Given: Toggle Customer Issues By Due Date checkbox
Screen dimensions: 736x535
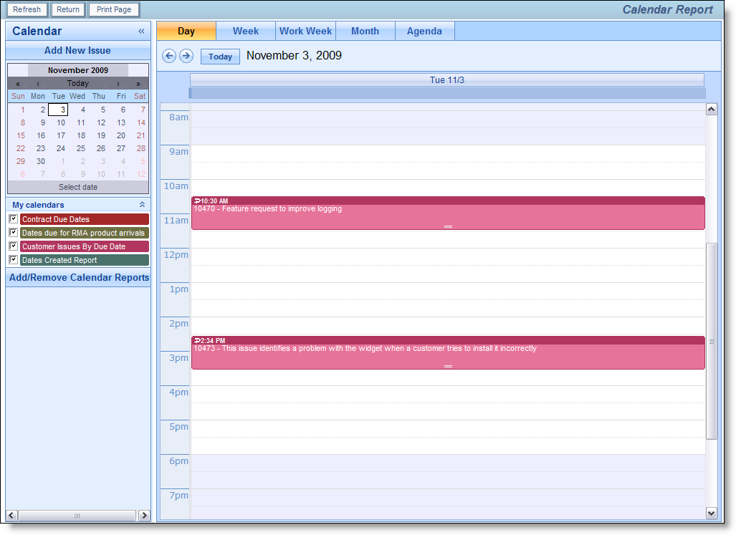Looking at the screenshot, I should pyautogui.click(x=14, y=246).
